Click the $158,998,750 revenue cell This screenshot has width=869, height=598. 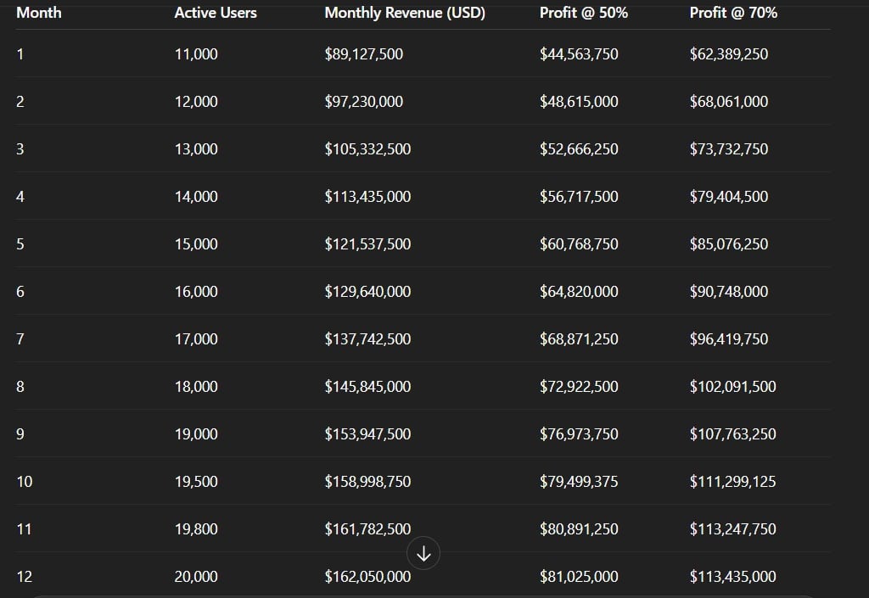(x=367, y=482)
